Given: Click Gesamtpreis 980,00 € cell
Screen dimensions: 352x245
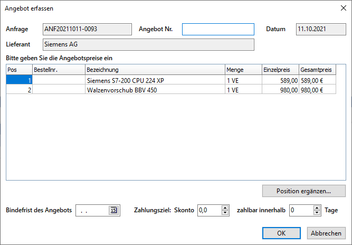Looking at the screenshot, I should [317, 90].
